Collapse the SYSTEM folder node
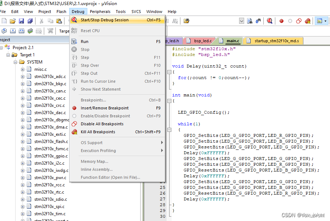The width and height of the screenshot is (330, 221). pos(15,62)
